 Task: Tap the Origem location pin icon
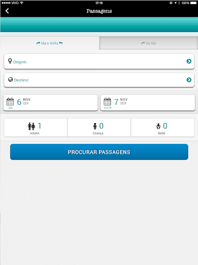click(10, 61)
